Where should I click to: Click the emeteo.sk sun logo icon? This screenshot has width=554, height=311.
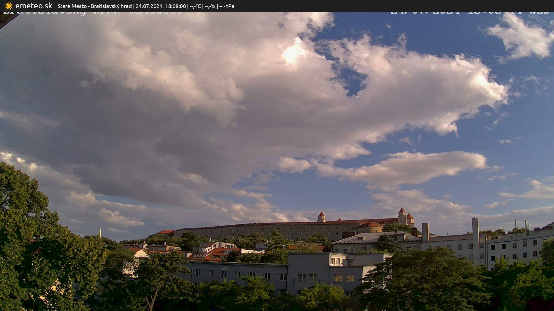9,6
